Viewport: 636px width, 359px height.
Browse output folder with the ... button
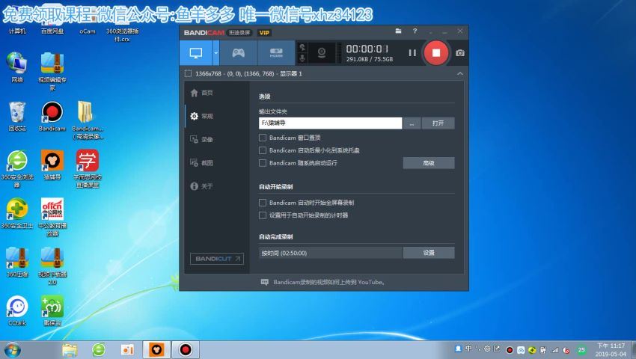(412, 123)
